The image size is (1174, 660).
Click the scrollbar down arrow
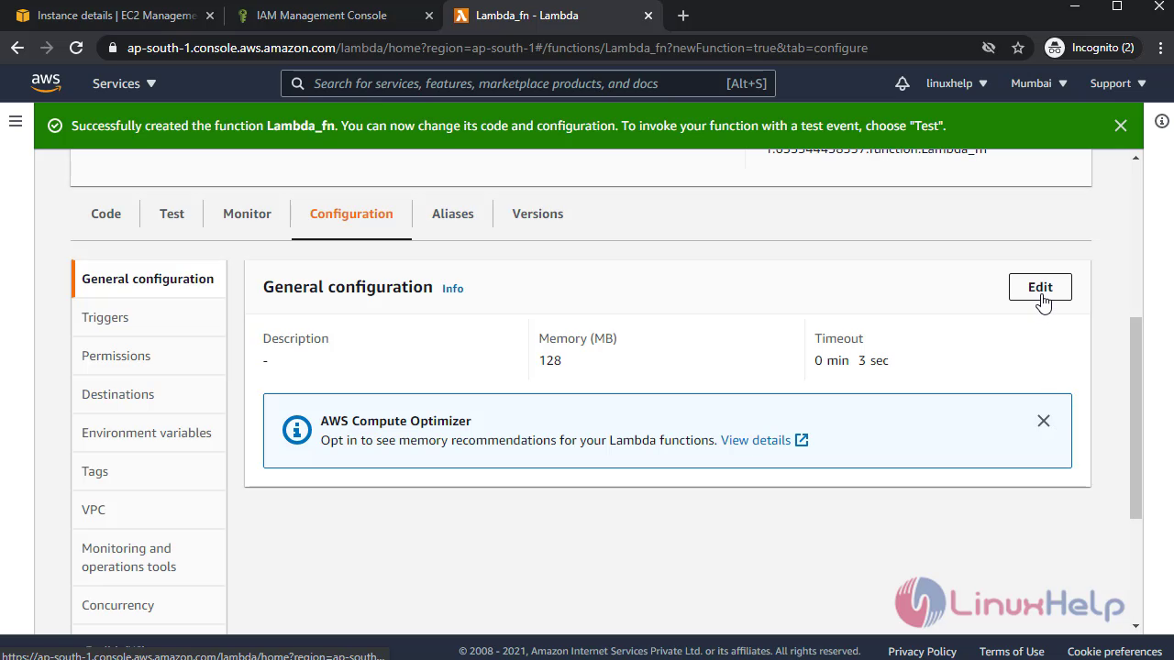[1136, 626]
